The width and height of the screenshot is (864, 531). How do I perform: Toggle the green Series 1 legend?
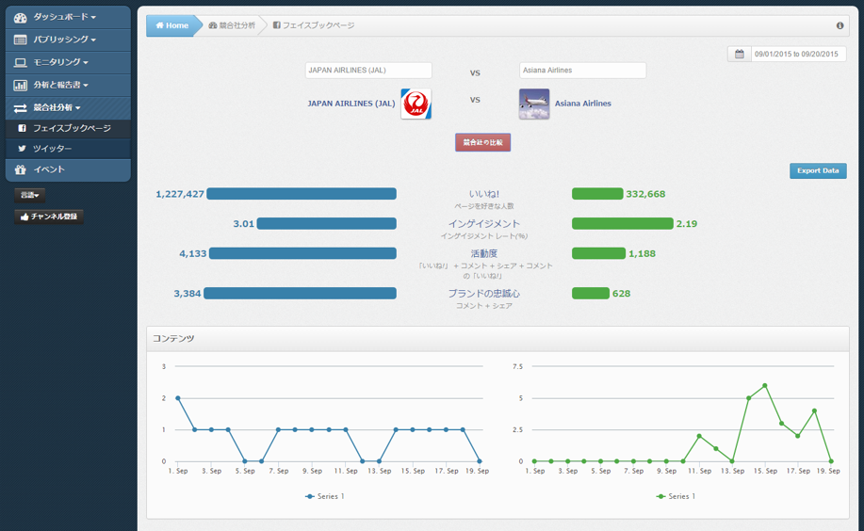click(x=676, y=496)
